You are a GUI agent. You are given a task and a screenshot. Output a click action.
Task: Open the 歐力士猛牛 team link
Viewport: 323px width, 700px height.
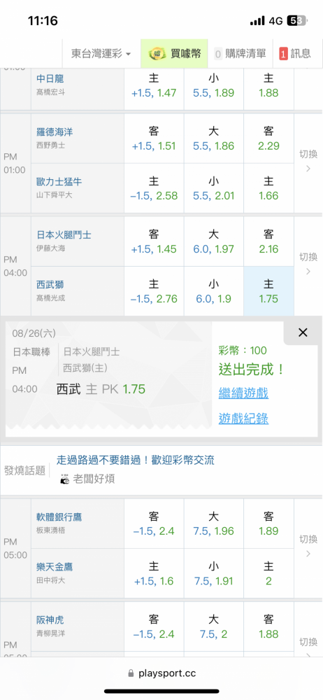click(59, 182)
